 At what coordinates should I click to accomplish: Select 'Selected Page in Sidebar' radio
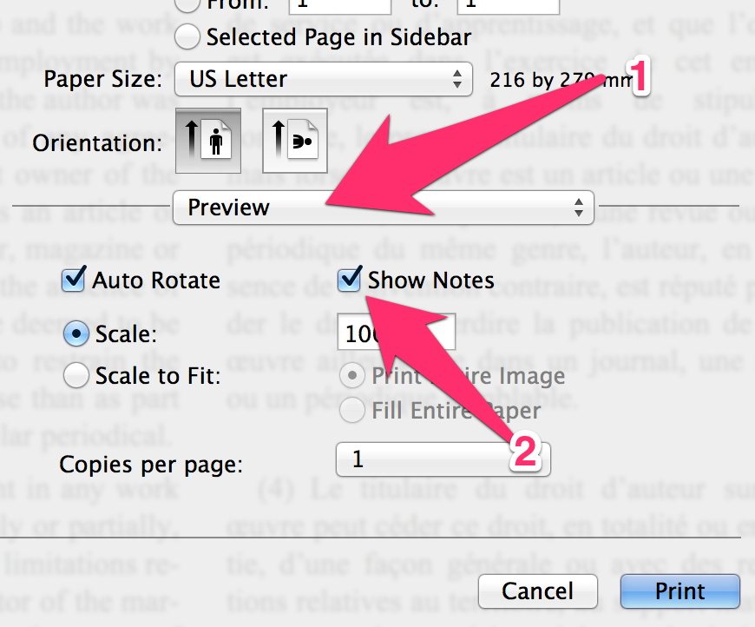(187, 36)
